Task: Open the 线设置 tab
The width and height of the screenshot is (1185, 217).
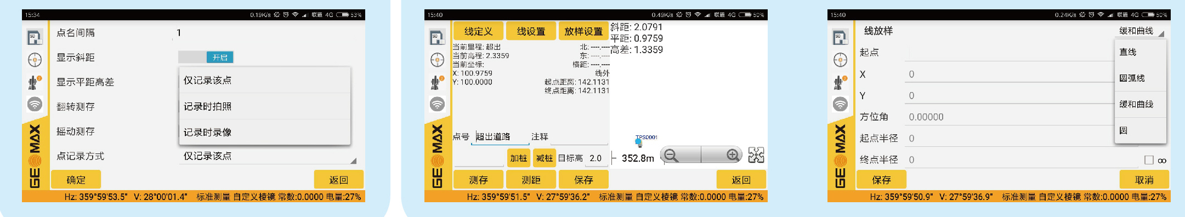Action: 531,32
